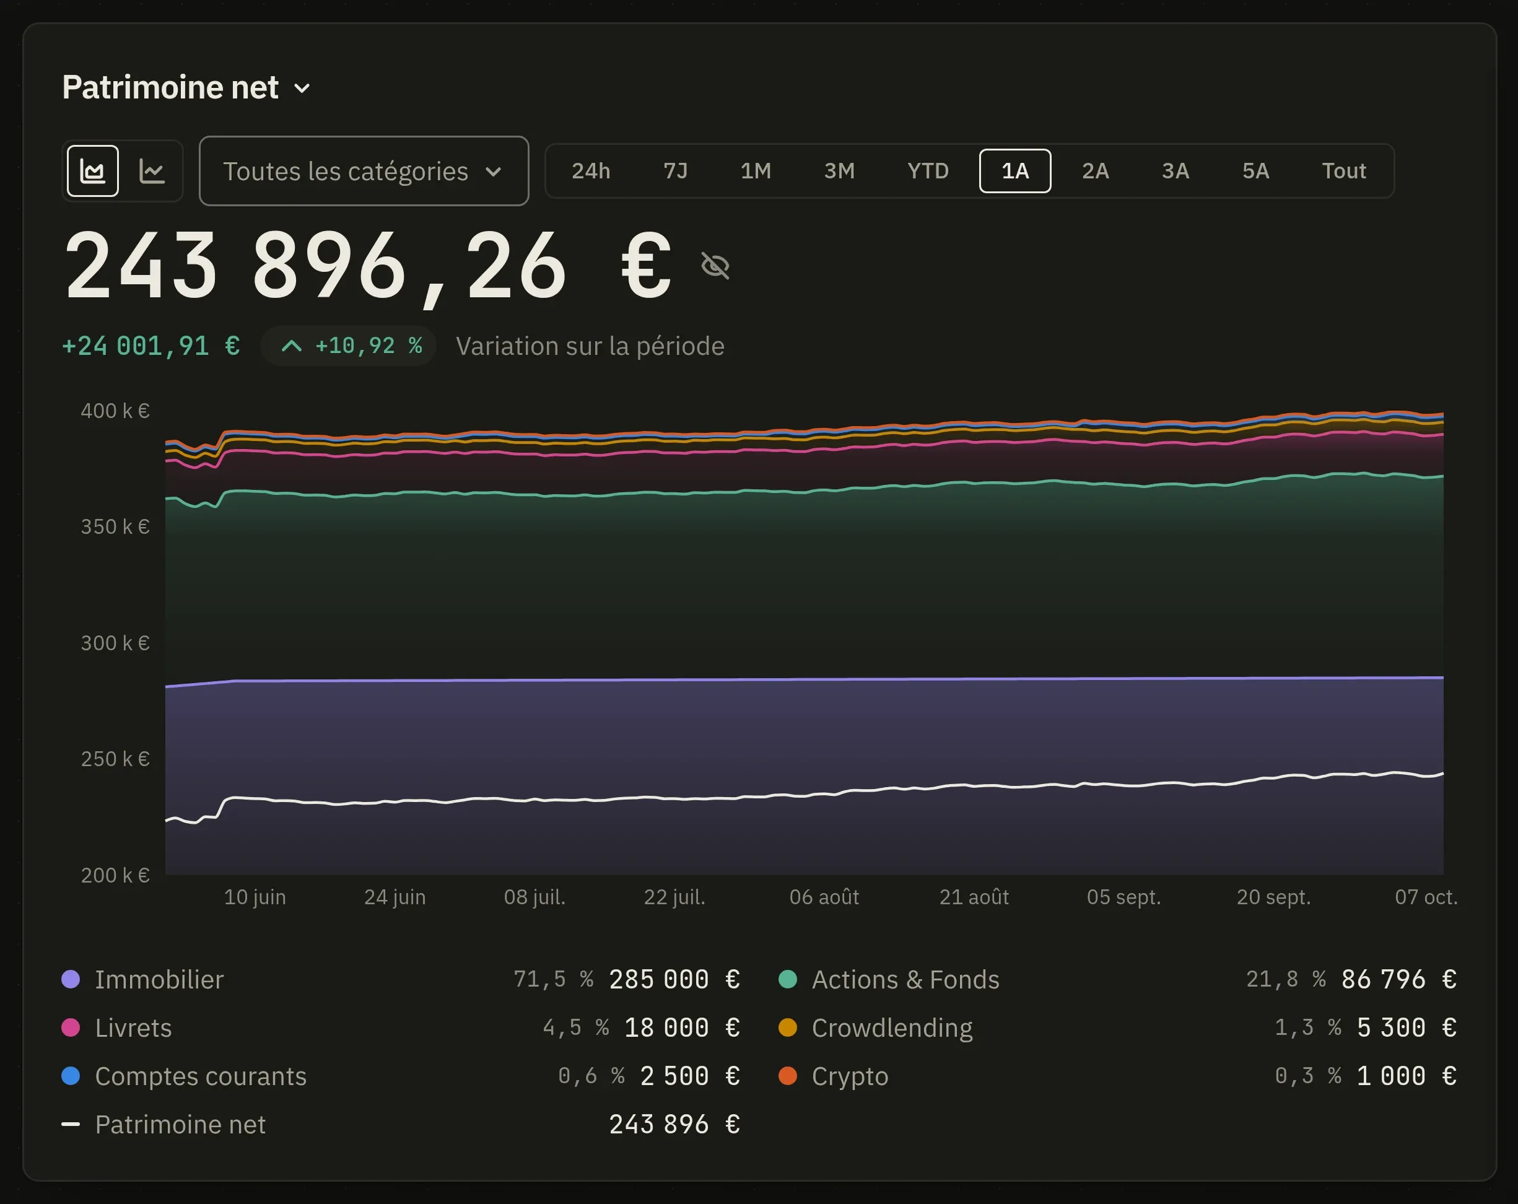Click the Crowdlending legend label
The width and height of the screenshot is (1518, 1204).
892,1029
